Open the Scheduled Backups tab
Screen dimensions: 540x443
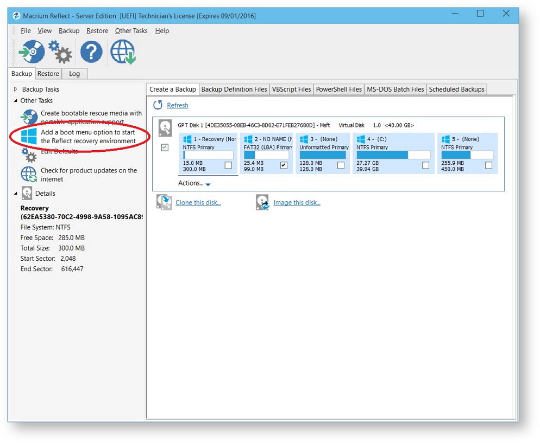457,89
